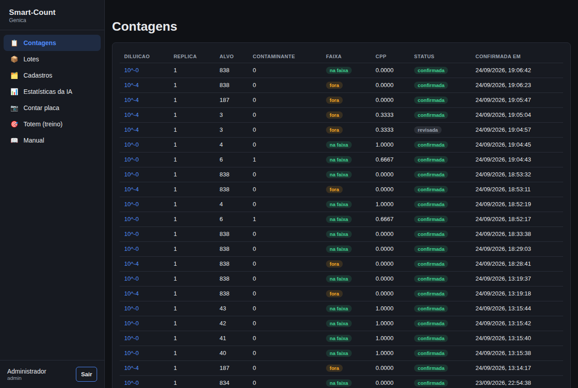Open the 10^-0 count confirmed at 18:33:38
This screenshot has height=388, width=578.
tap(131, 234)
